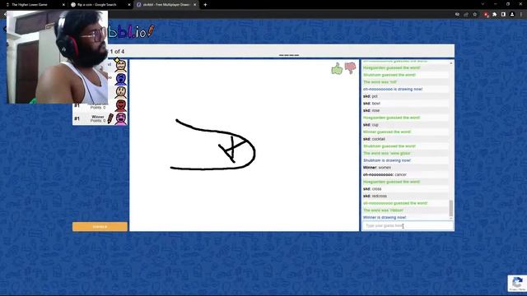The height and width of the screenshot is (296, 527).
Task: Click the chat message 'skd: cross'
Action: pos(372,189)
